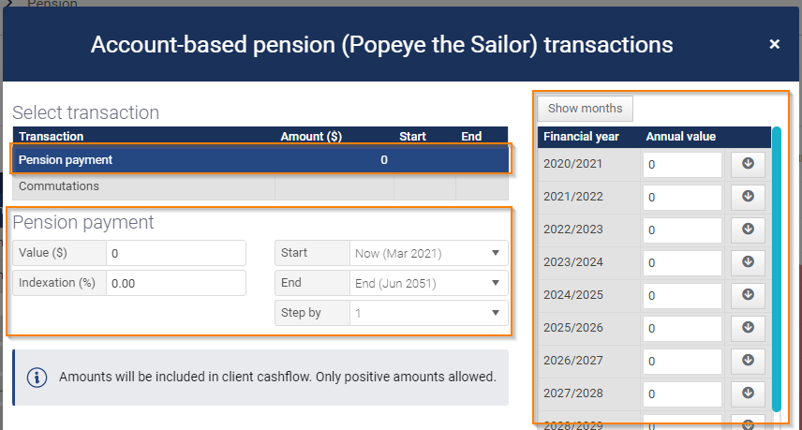
Task: Expand the End date dropdown
Action: pyautogui.click(x=428, y=283)
